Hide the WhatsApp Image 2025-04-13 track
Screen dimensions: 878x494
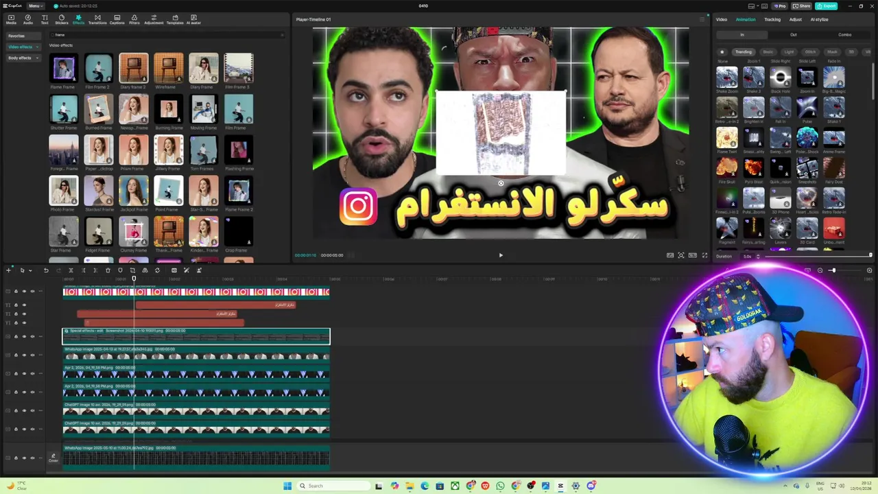(24, 355)
